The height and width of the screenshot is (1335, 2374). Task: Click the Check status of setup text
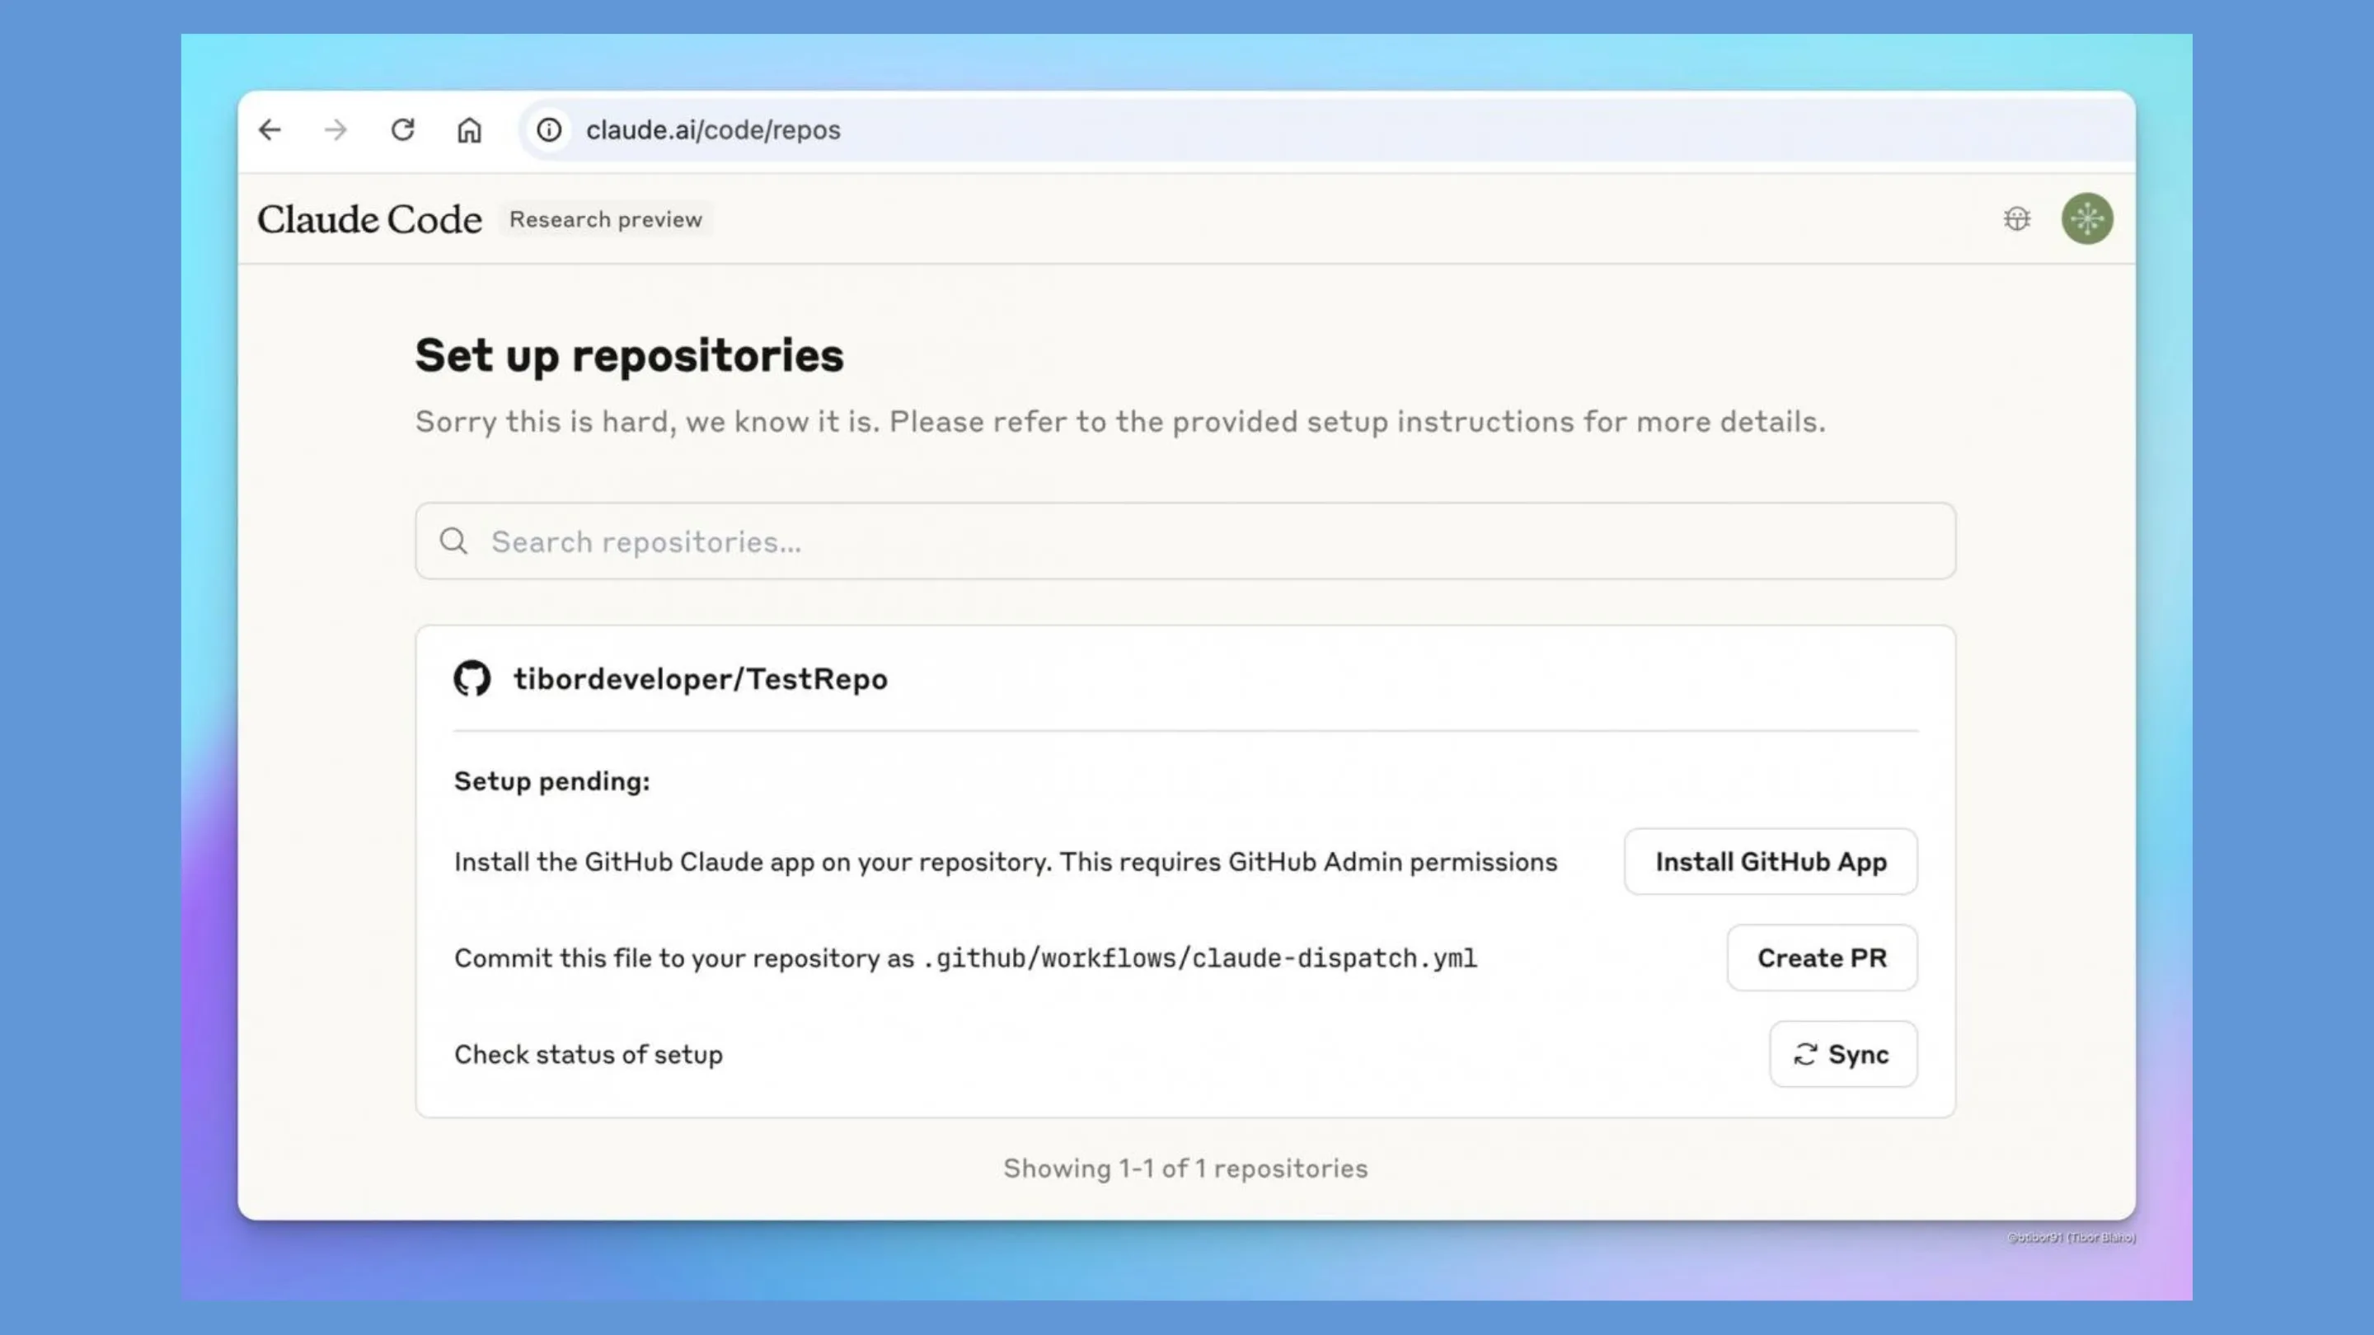[x=588, y=1055]
